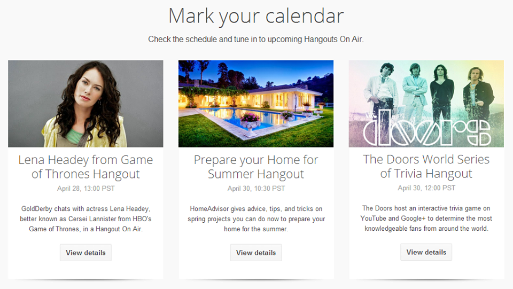513x289 pixels.
Task: View details for the Home for Summer hangout
Action: [x=256, y=253]
